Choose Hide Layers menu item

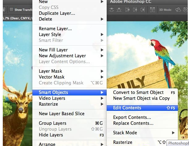tap(69, 135)
